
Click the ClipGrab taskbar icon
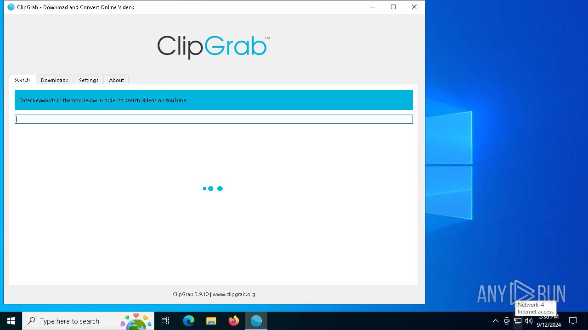(x=256, y=321)
